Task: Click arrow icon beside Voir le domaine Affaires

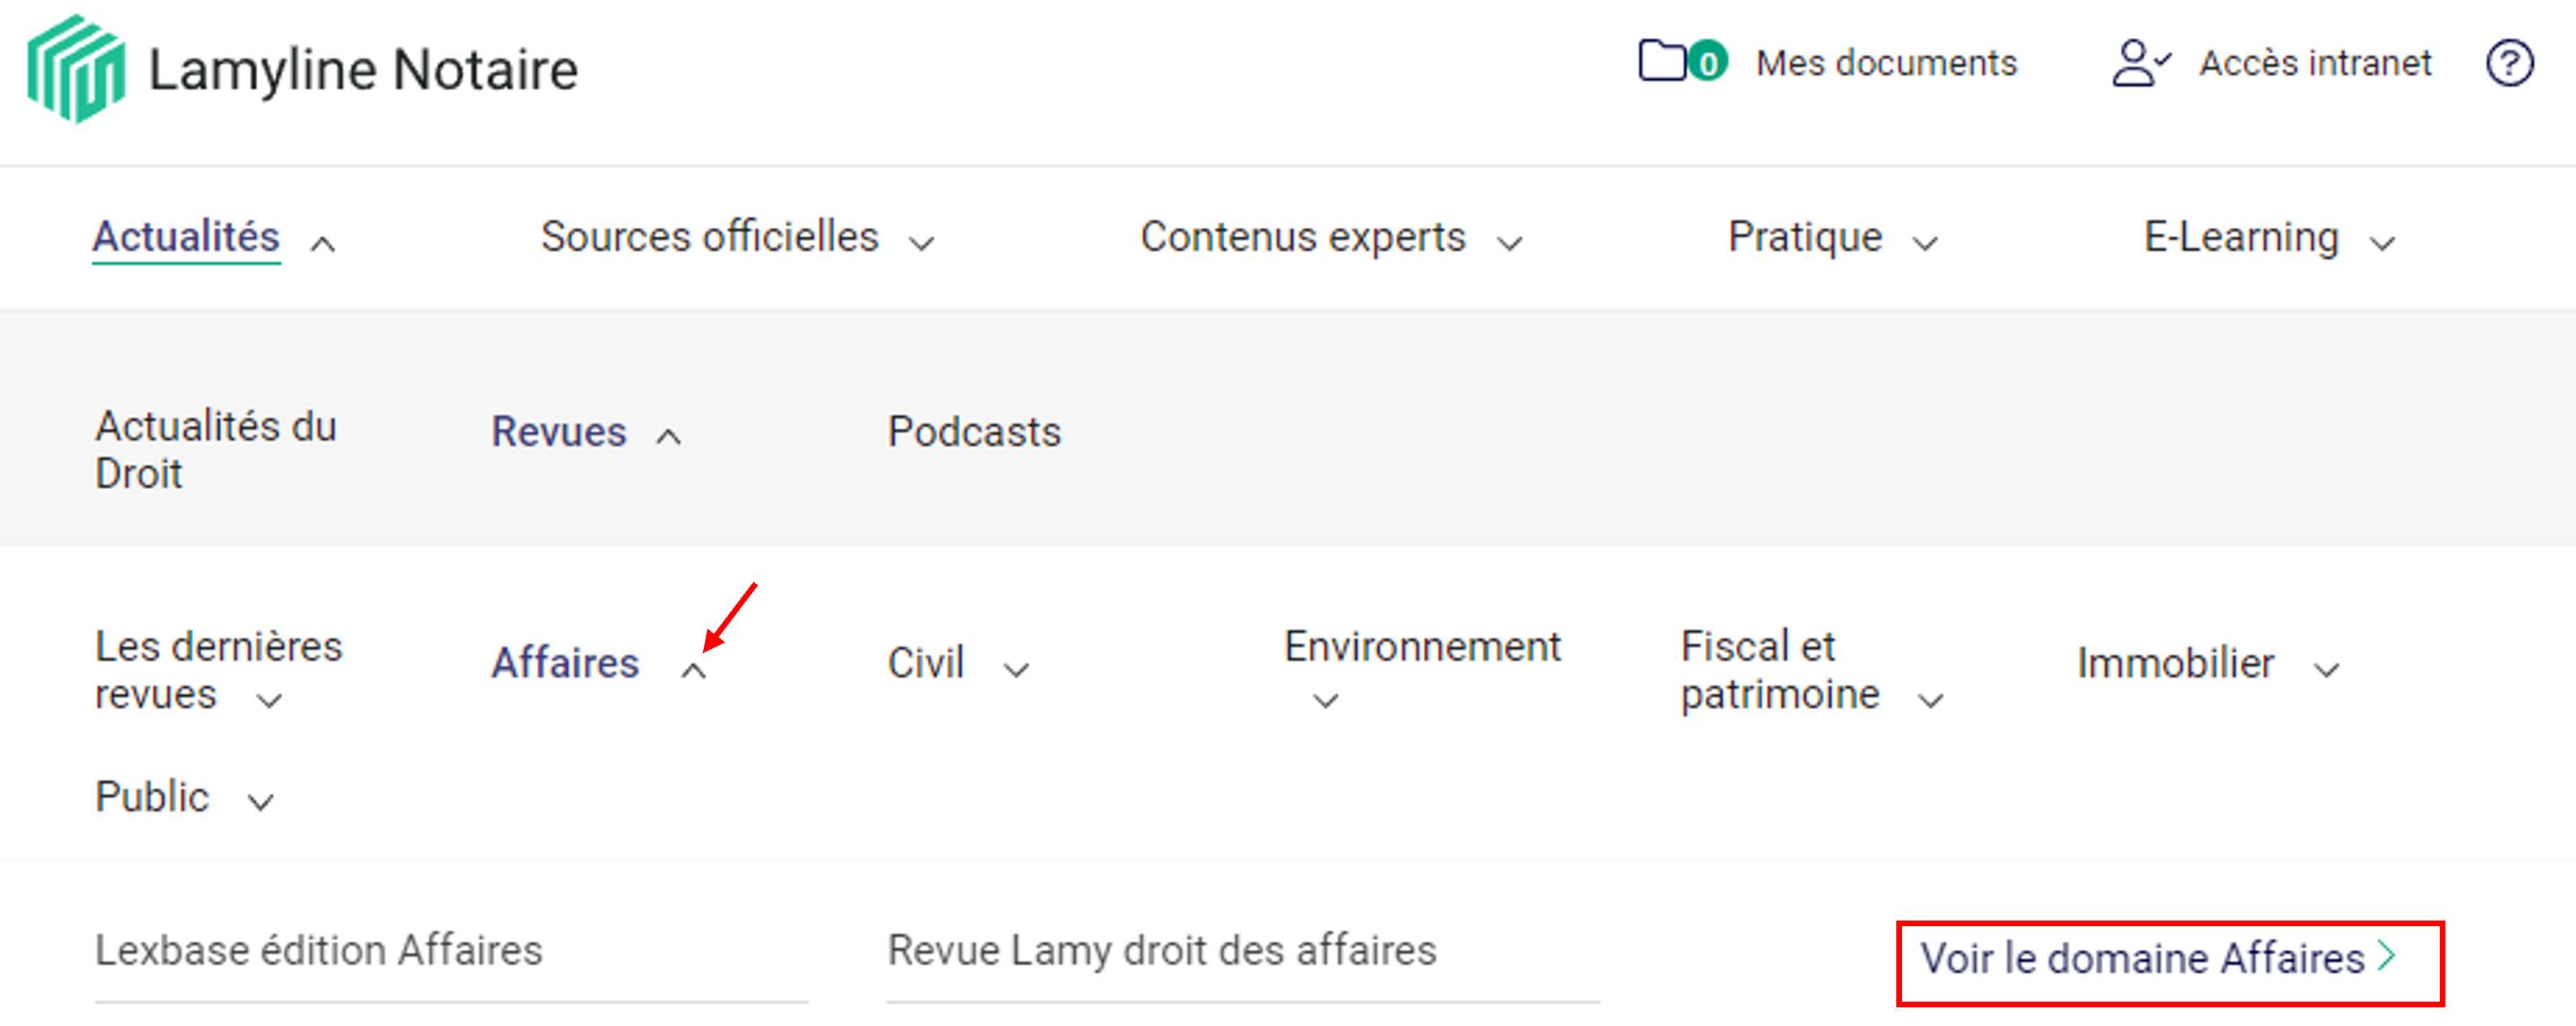Action: pos(2388,955)
